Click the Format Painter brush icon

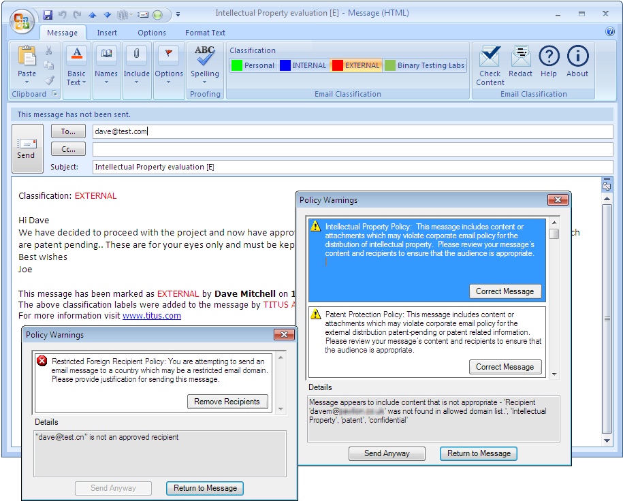49,80
